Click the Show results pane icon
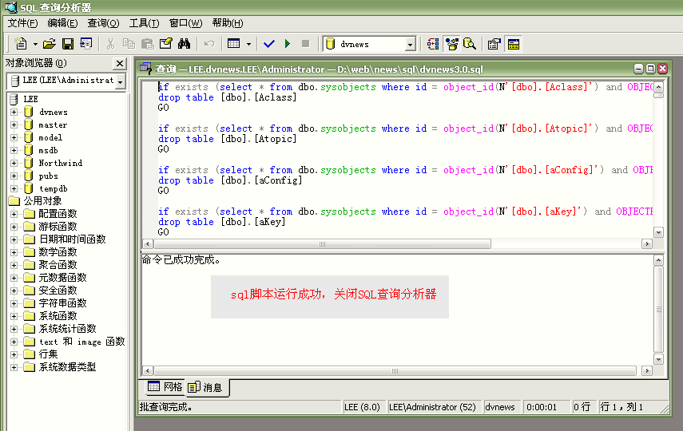This screenshot has width=683, height=431. coord(514,44)
